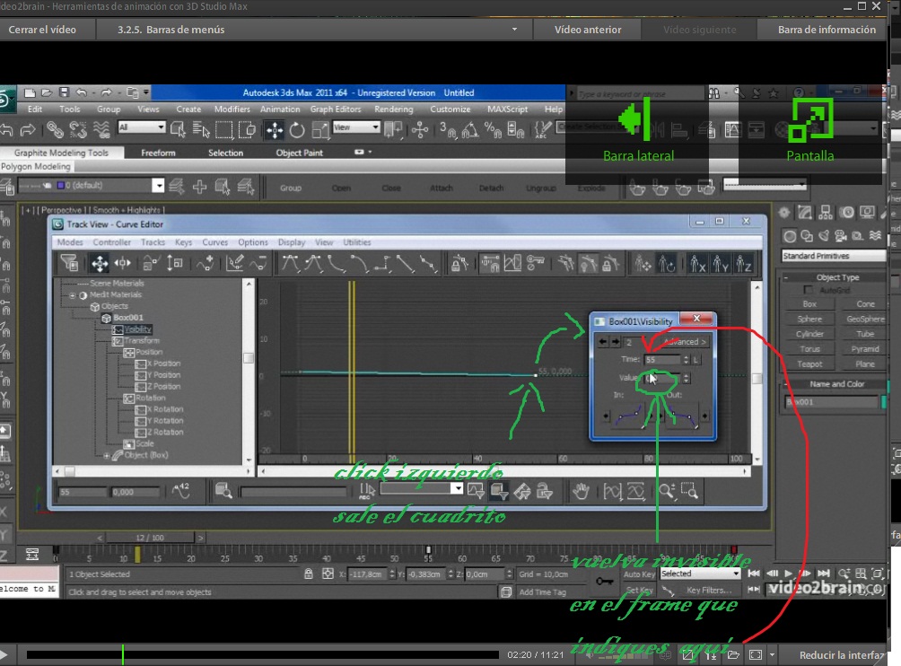This screenshot has width=901, height=666.
Task: Select the Rotate tool in main toolbar
Action: (297, 130)
